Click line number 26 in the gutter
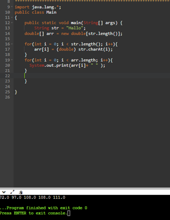 click(7, 97)
